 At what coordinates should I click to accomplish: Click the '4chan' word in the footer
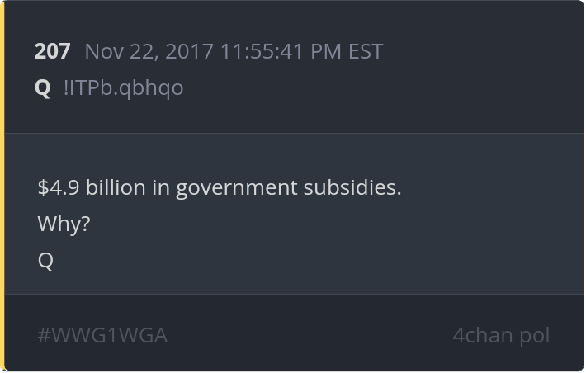[x=480, y=335]
